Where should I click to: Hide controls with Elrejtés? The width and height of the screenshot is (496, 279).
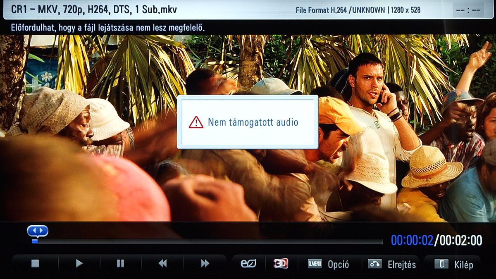click(x=392, y=264)
